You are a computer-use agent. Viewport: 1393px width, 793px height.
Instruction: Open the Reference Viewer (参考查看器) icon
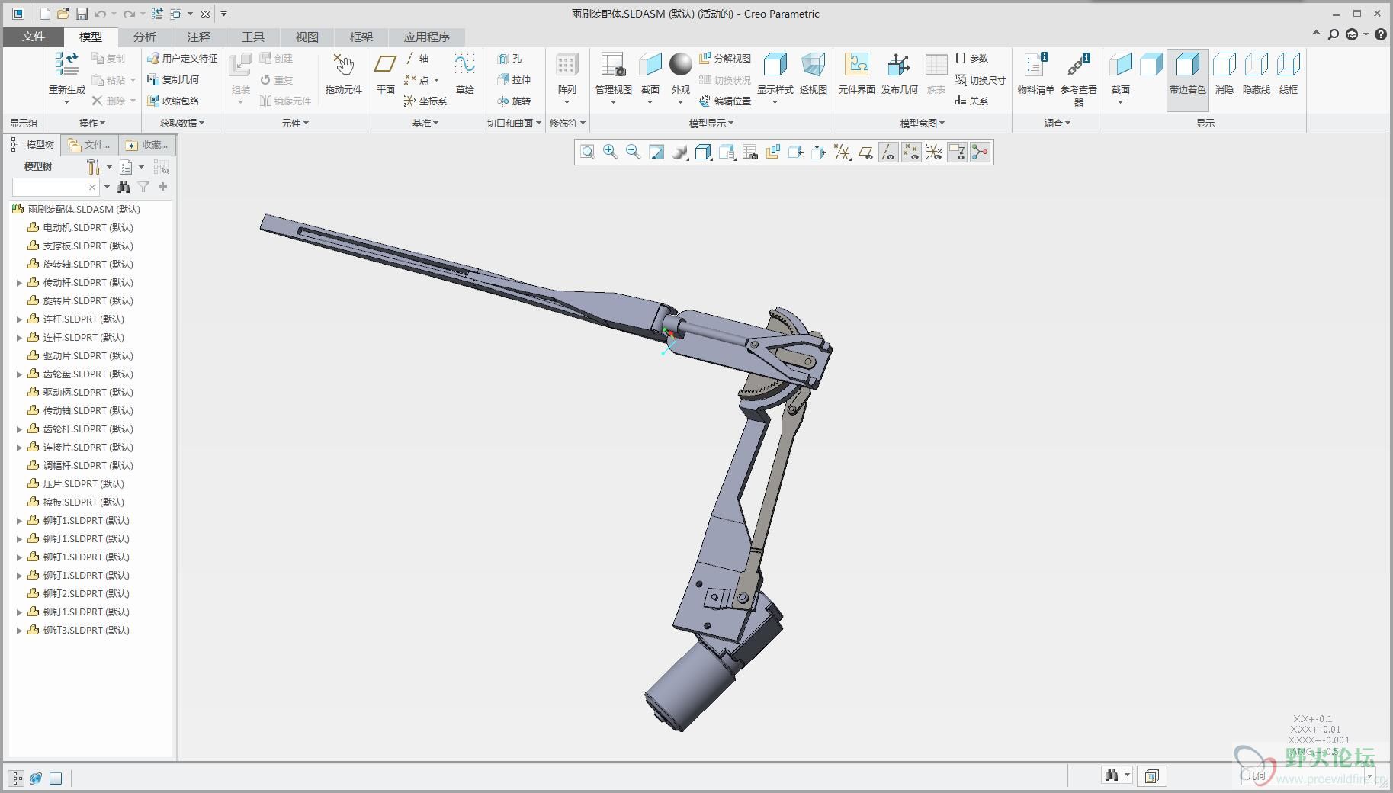(x=1078, y=66)
